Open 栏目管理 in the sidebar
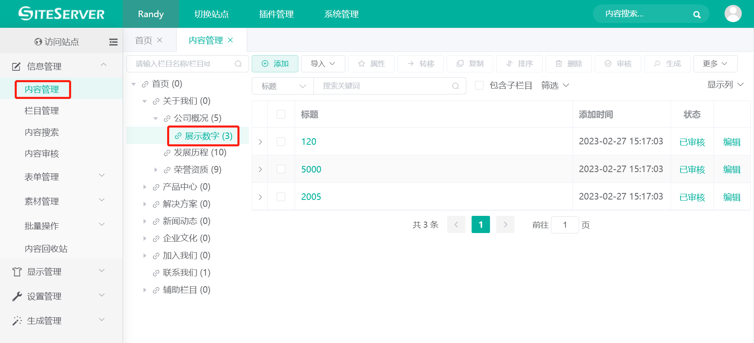The height and width of the screenshot is (343, 754). coord(42,111)
